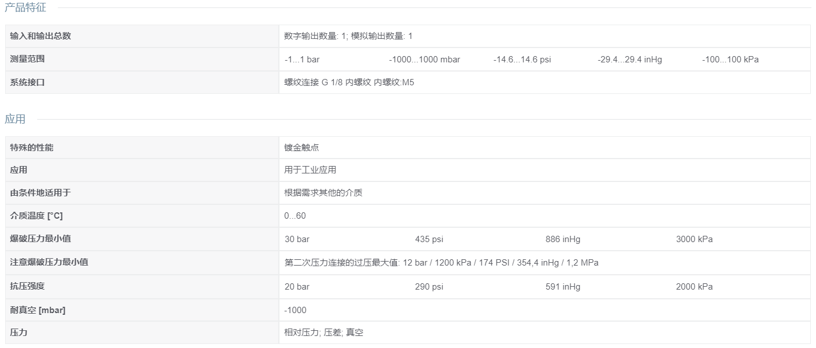Click the 抗压强度 row label
Screen dimensions: 816x348
(27, 286)
